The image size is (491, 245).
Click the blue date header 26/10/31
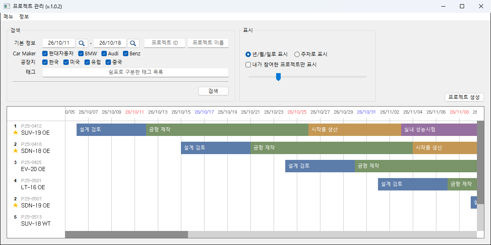coord(366,112)
